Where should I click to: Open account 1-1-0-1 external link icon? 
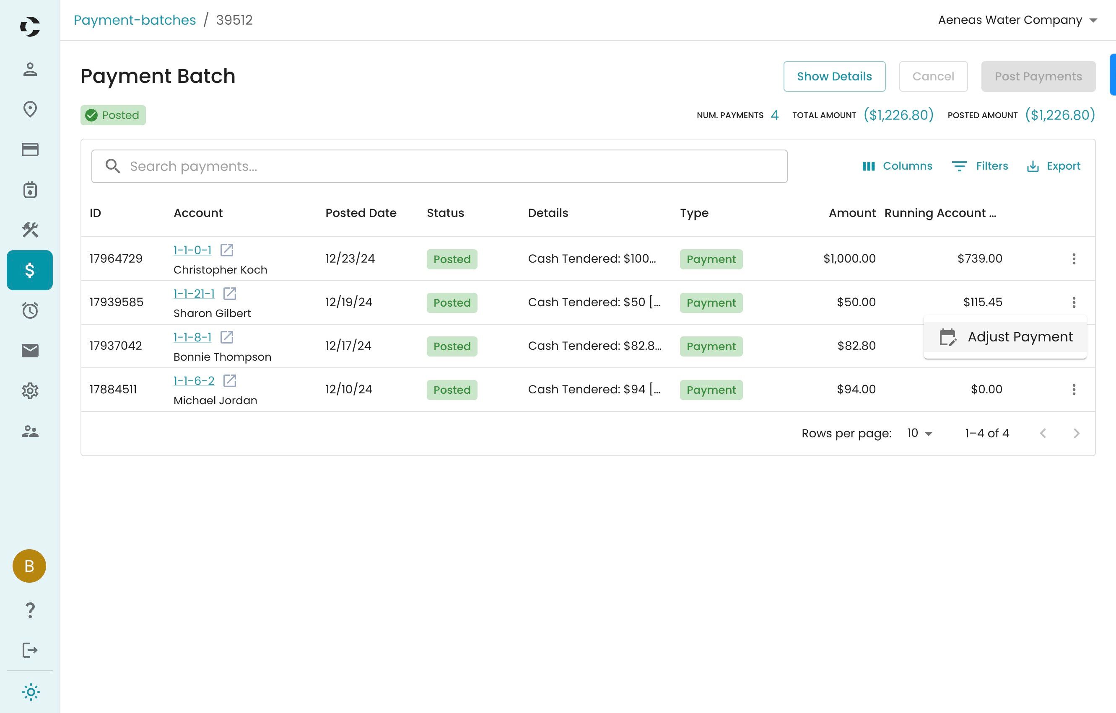(227, 250)
